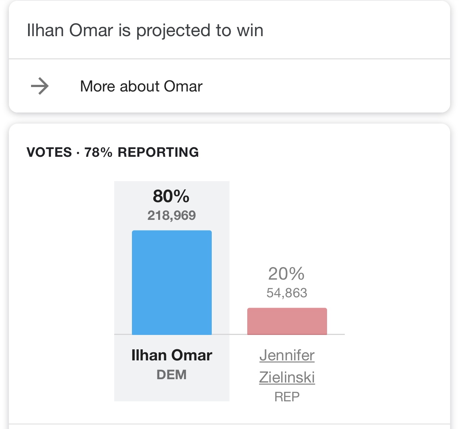Click the word Jennifer in the candidate link

pyautogui.click(x=287, y=356)
